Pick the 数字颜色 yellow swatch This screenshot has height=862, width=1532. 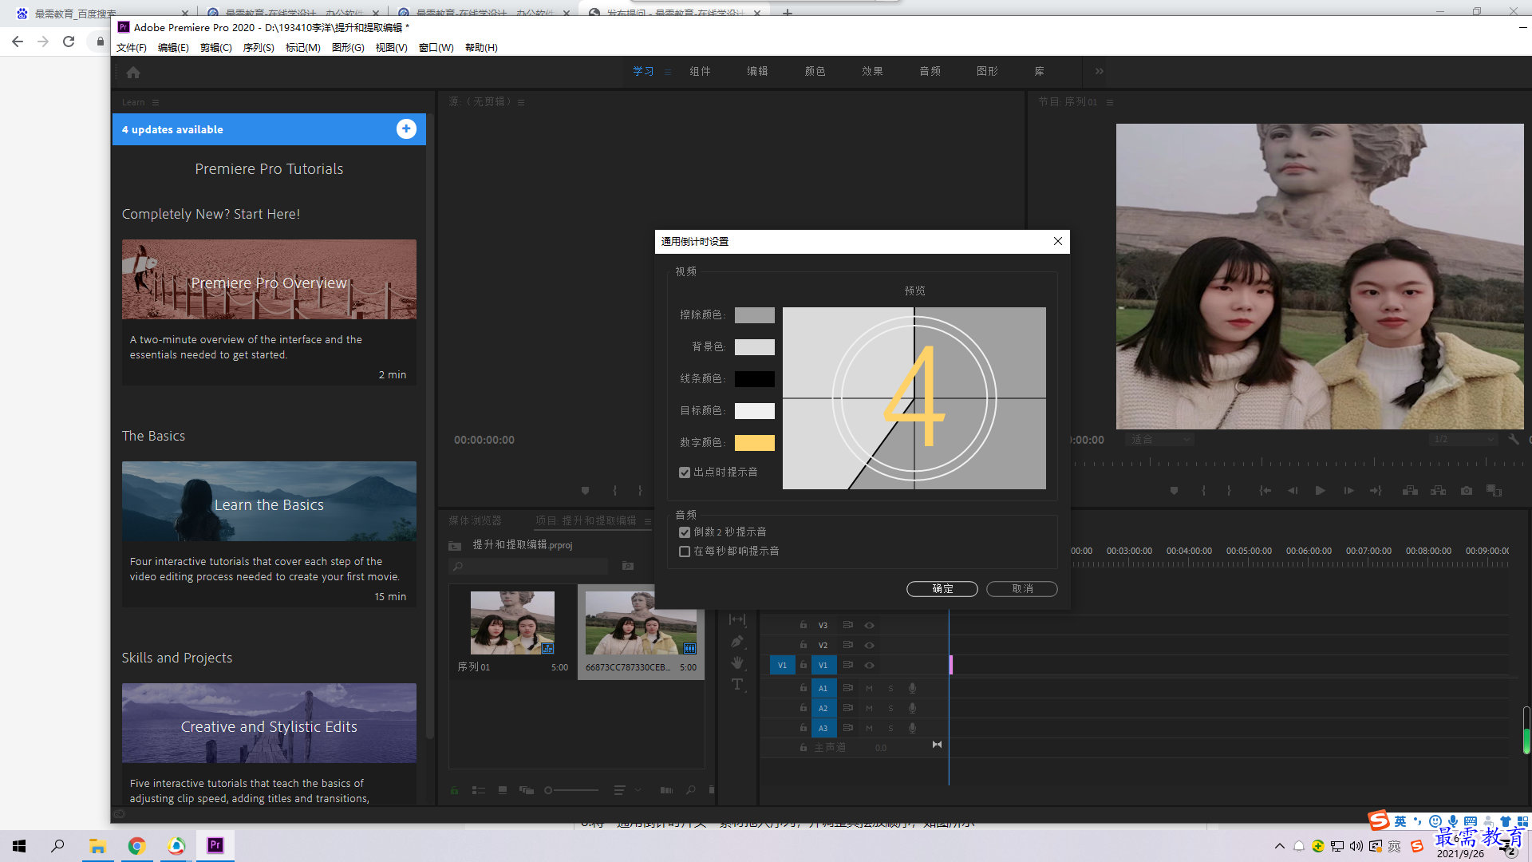pyautogui.click(x=754, y=443)
